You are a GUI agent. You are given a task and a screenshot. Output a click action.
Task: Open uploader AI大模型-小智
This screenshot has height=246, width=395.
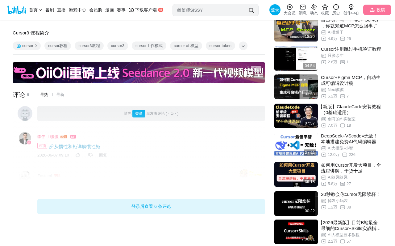tap(340, 148)
